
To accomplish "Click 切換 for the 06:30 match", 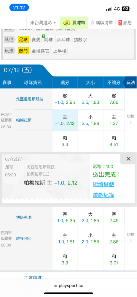I will (131, 119).
